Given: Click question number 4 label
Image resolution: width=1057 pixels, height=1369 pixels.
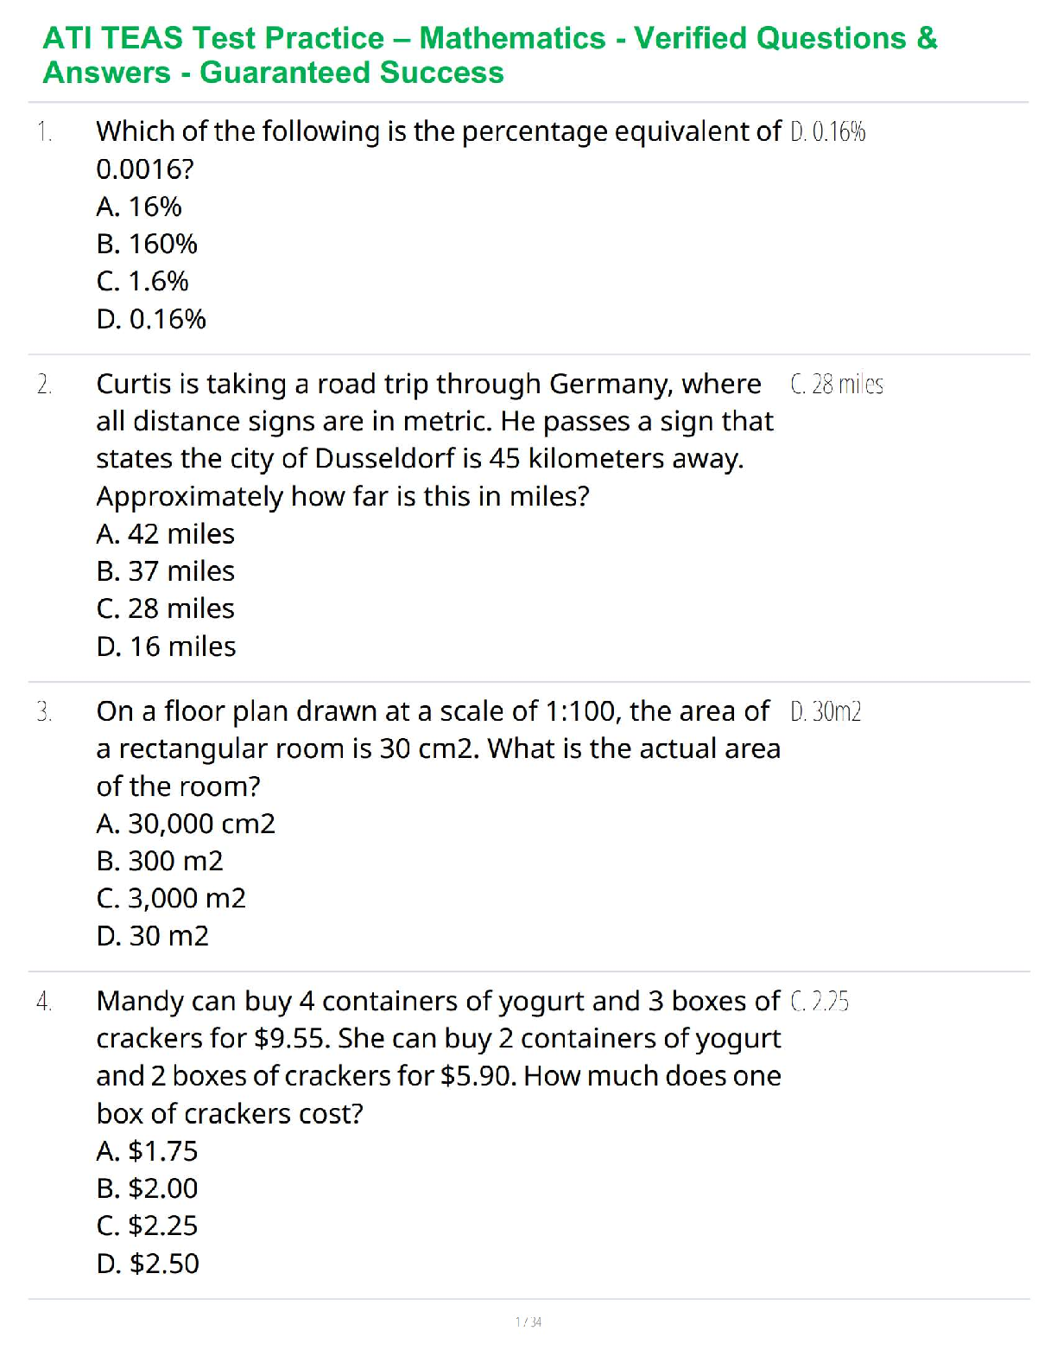Looking at the screenshot, I should [x=45, y=1002].
